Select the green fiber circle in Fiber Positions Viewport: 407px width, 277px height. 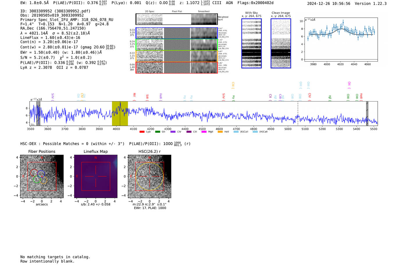coord(37,179)
